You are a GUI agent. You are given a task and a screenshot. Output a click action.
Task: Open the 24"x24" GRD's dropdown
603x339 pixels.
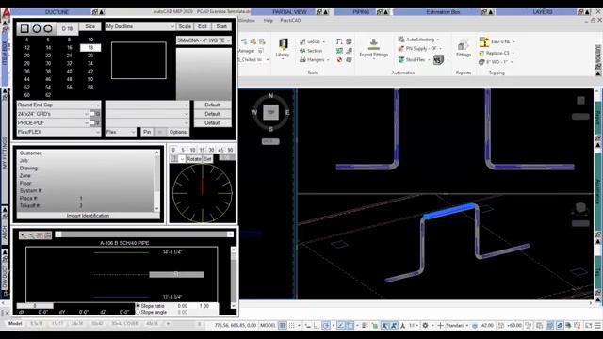click(53, 114)
